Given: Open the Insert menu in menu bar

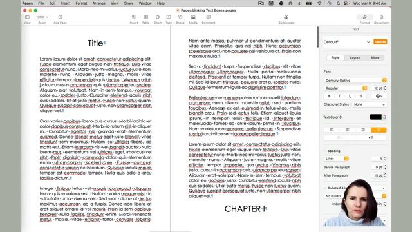Looking at the screenshot, I should coord(66,3).
